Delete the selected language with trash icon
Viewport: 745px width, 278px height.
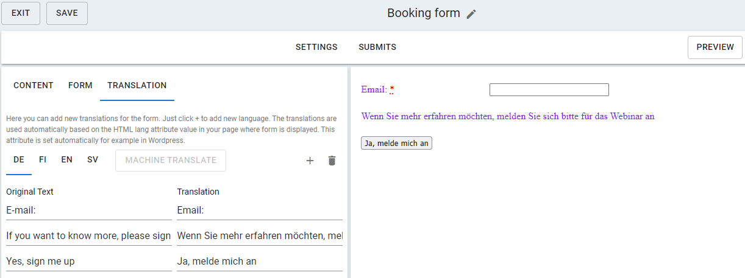pos(332,161)
